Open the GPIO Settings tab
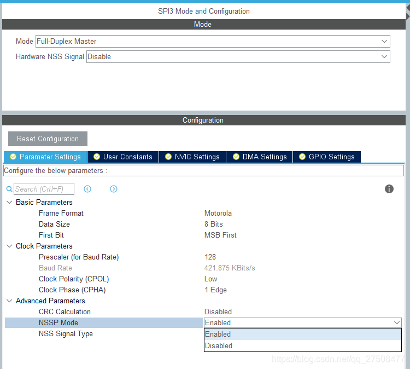This screenshot has height=369, width=410. pyautogui.click(x=327, y=157)
